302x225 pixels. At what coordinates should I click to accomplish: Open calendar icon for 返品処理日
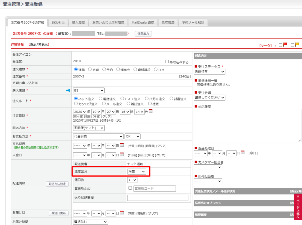242,153
